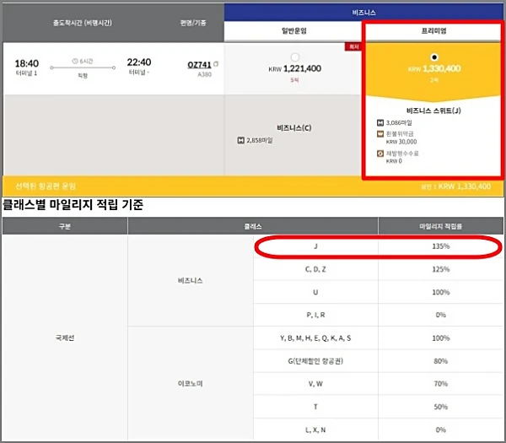Click the reissue fee icon beside 재발행수수료

[x=380, y=154]
